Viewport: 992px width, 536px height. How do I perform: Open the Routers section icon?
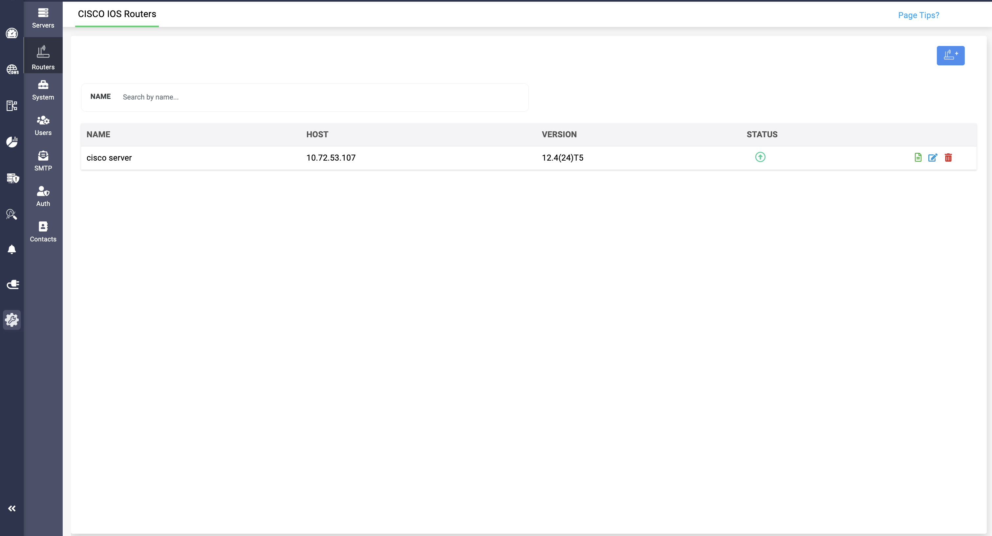point(43,55)
